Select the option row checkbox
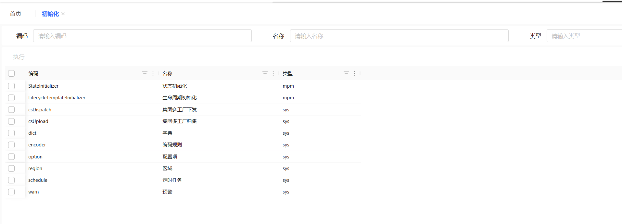The height and width of the screenshot is (224, 622). (x=11, y=157)
